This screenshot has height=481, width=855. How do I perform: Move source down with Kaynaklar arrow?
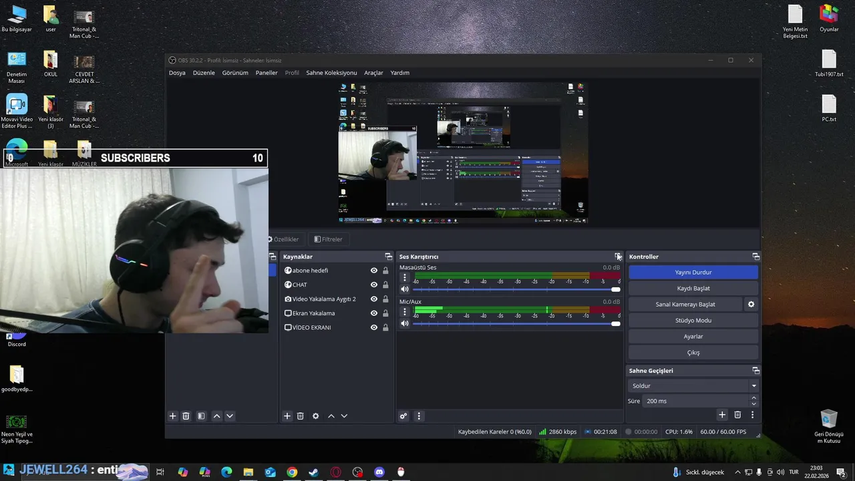(344, 416)
